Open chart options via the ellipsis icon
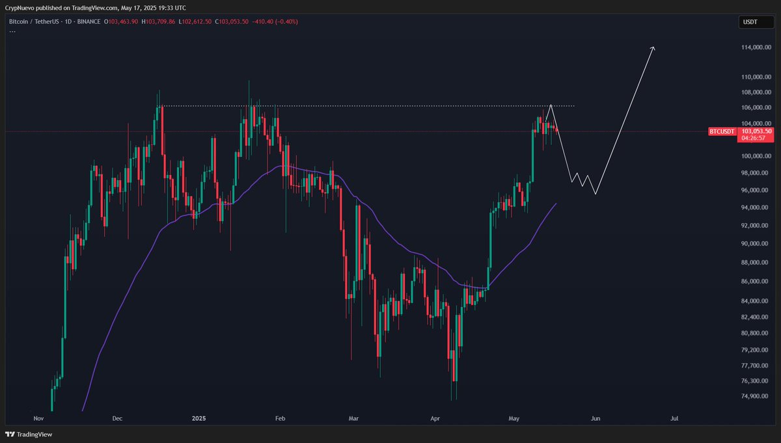781x443 pixels. point(12,31)
